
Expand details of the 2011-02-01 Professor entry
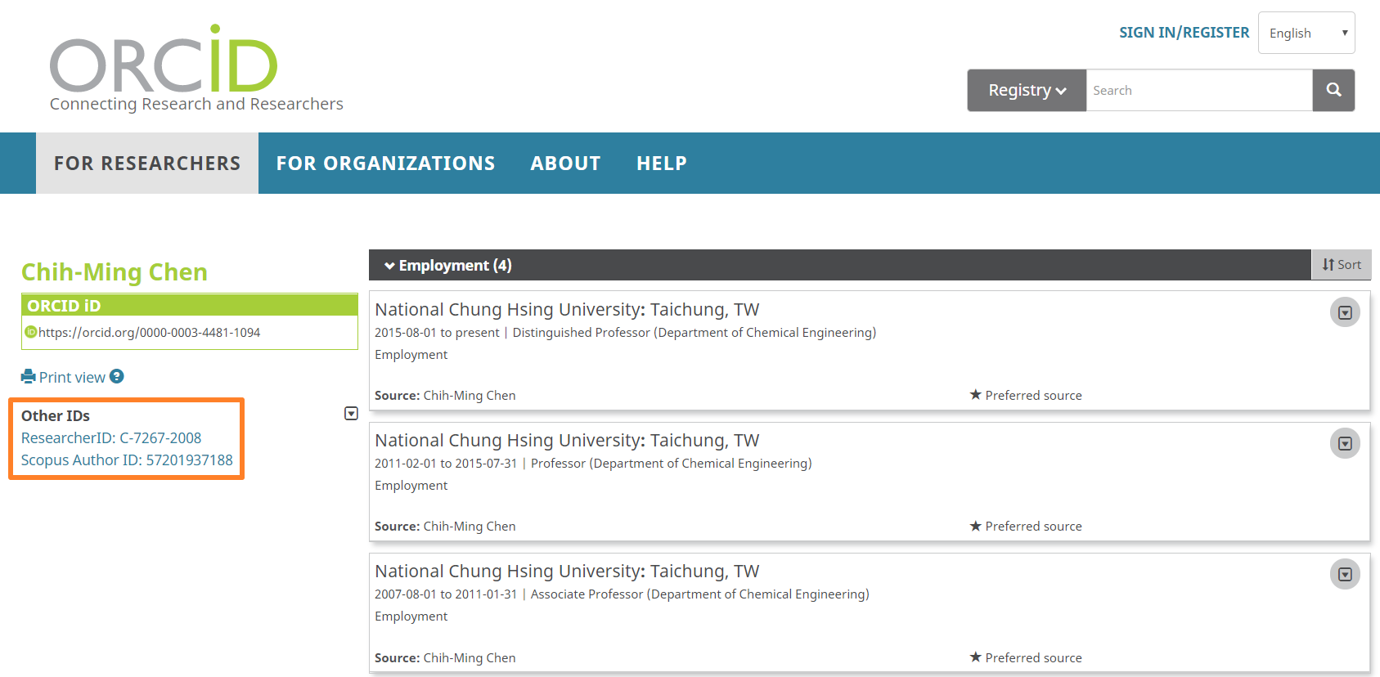[1345, 443]
